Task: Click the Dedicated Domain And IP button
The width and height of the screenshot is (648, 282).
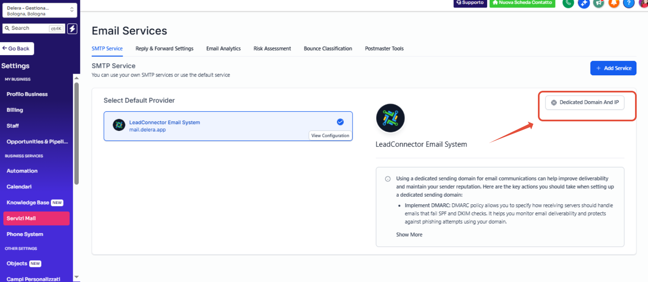Action: click(x=585, y=103)
